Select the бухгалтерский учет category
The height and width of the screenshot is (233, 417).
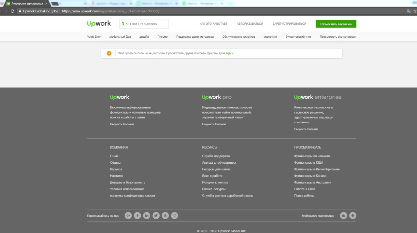298,37
